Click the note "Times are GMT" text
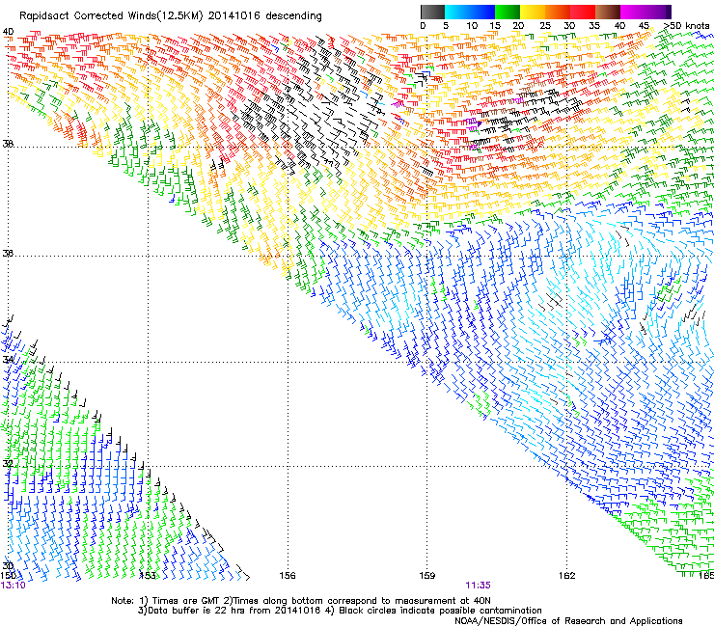 click(186, 601)
